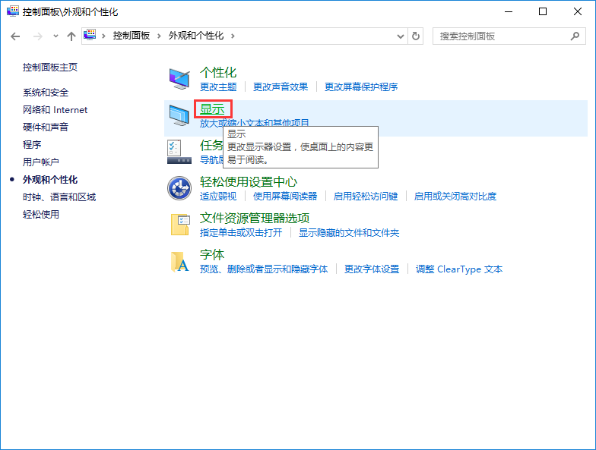Go back using the back arrow
Screen dimensions: 596x450
15,36
